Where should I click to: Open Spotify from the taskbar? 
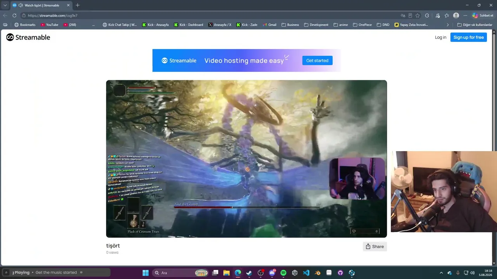tap(283, 273)
